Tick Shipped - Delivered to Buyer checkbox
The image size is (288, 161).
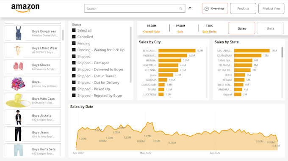74,69
